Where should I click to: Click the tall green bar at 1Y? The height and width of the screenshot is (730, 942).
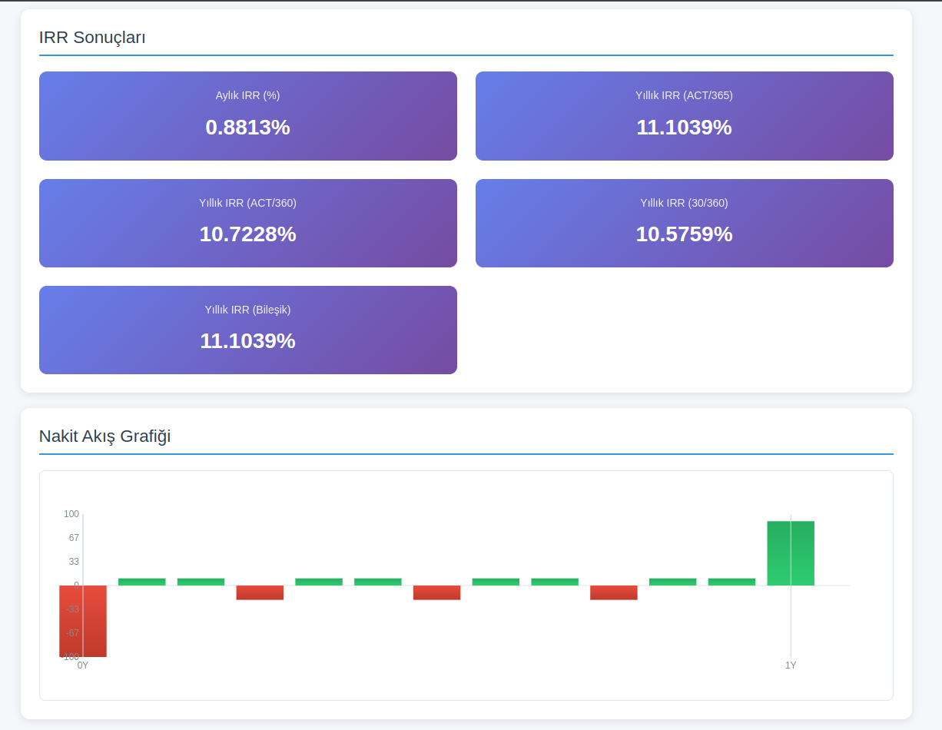pyautogui.click(x=791, y=553)
